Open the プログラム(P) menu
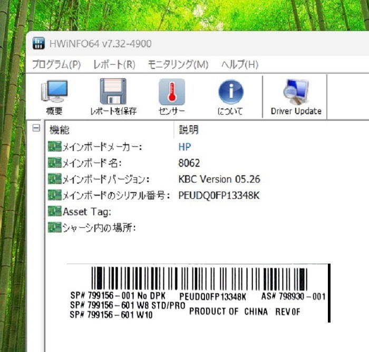Viewport: 369px width, 352px height. 56,64
